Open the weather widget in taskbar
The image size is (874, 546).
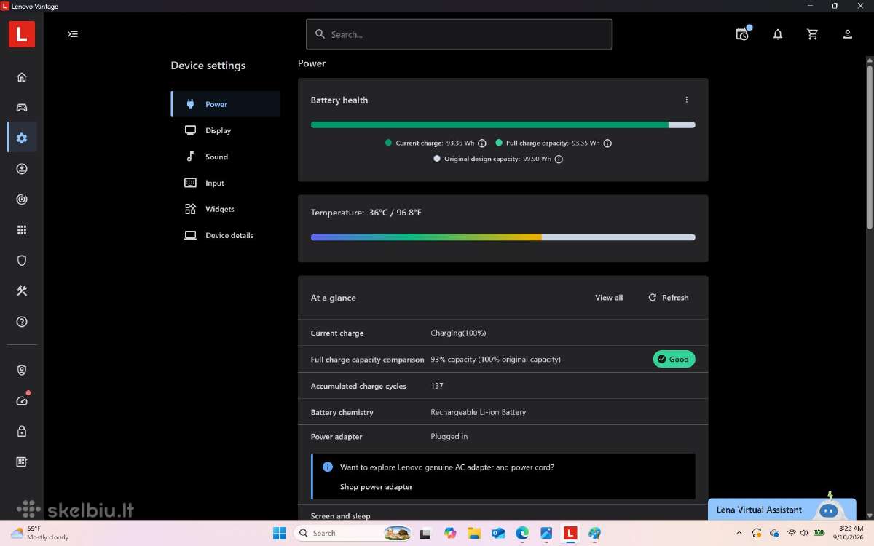pyautogui.click(x=39, y=533)
